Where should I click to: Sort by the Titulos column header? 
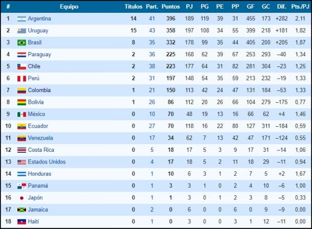coord(133,7)
